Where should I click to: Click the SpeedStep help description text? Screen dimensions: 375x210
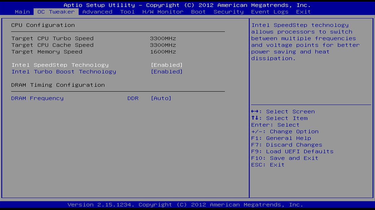[x=306, y=42]
